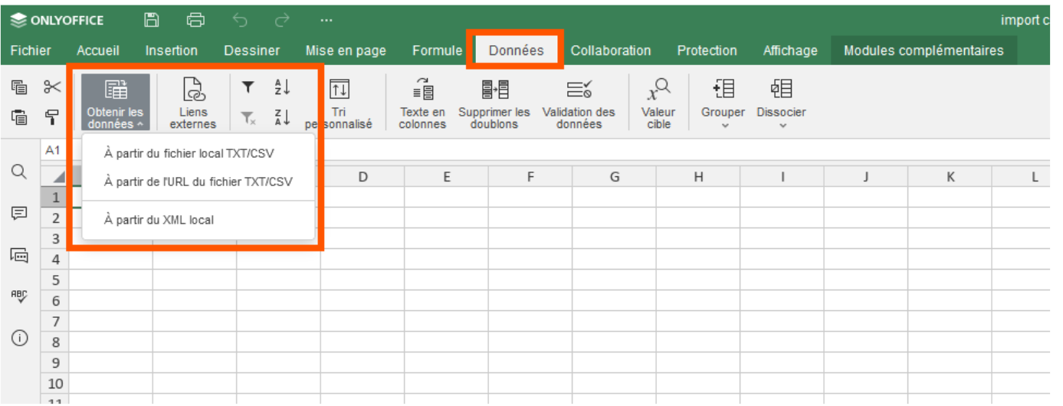Open Validation des données tool

(579, 103)
